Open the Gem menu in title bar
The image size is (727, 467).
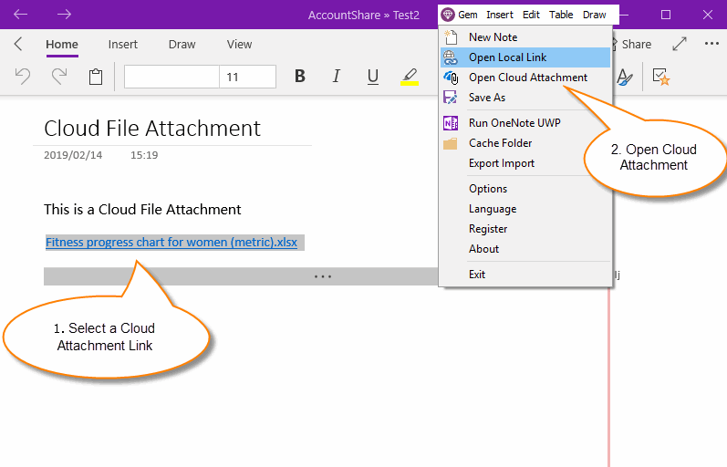click(x=460, y=15)
